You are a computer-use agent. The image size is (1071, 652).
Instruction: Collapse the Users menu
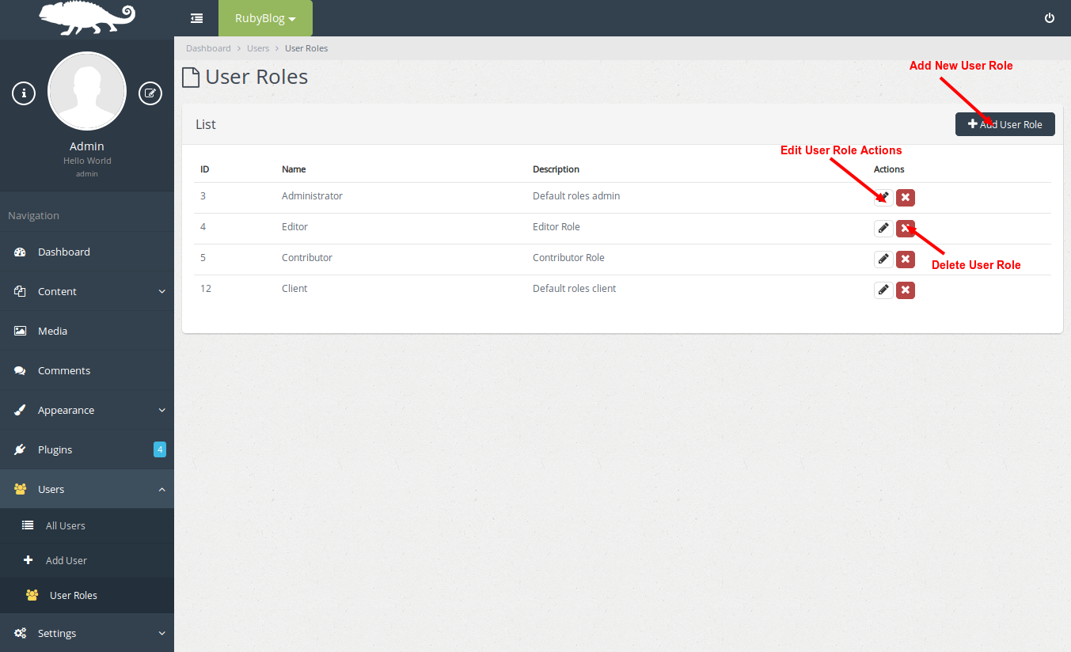click(x=87, y=489)
